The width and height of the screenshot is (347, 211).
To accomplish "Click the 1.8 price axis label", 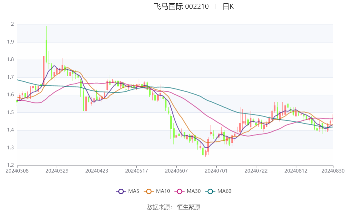I will pos(10,59).
